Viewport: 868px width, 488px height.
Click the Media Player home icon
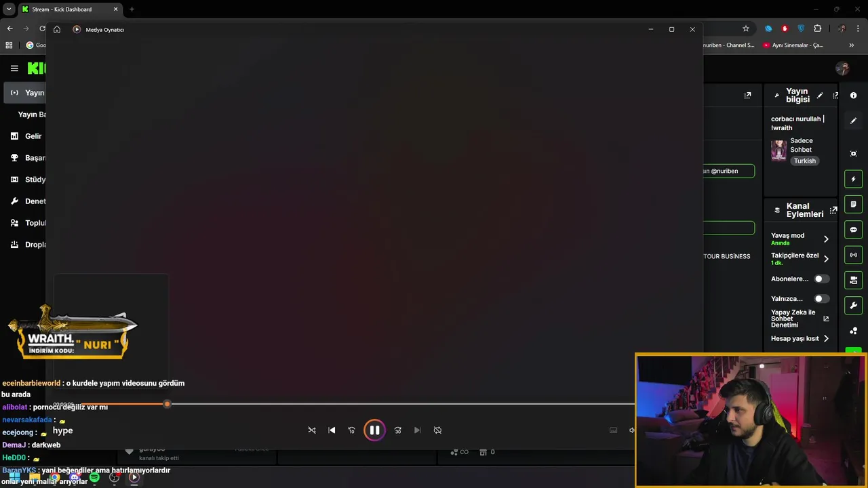(x=57, y=29)
